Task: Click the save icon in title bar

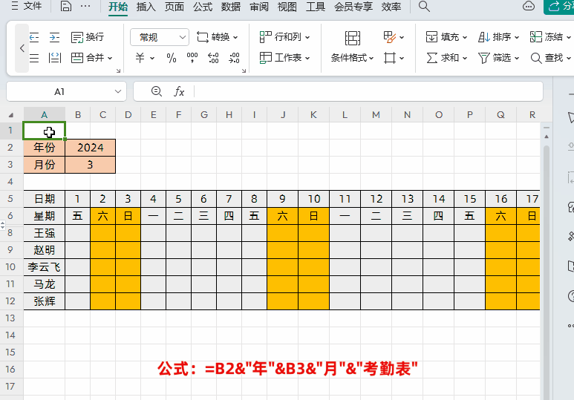Action: (66, 6)
